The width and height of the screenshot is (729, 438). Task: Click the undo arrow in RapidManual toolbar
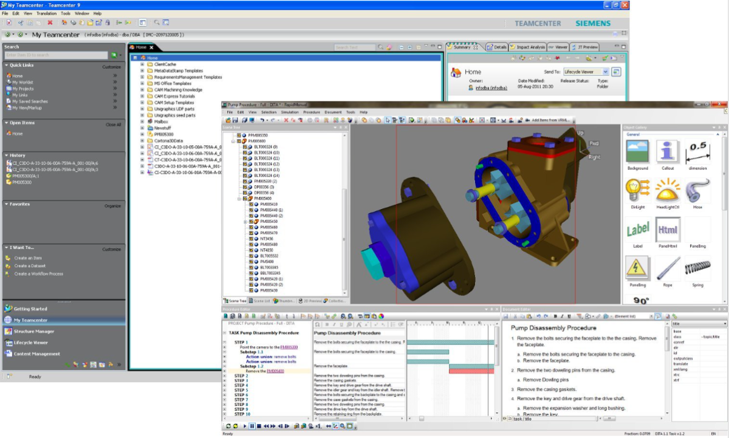pyautogui.click(x=262, y=120)
